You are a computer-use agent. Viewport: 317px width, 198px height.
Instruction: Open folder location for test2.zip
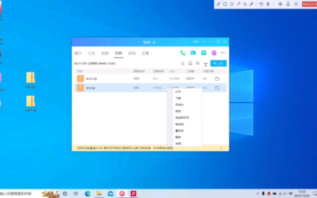coord(217,79)
